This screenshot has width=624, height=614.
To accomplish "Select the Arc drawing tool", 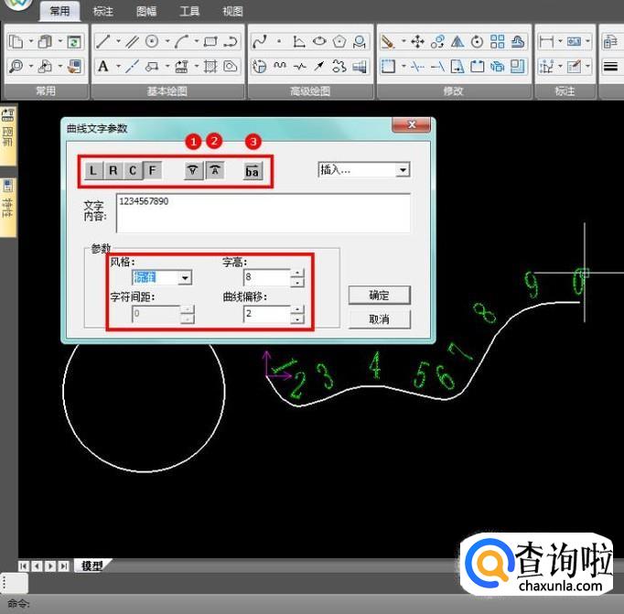I will [x=181, y=41].
